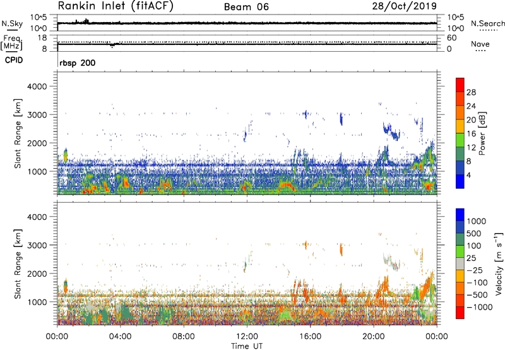Click the date "28/Oct/2019"
505x350 pixels.
pyautogui.click(x=404, y=6)
